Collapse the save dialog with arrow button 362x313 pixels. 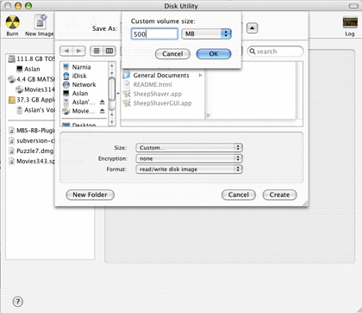252,28
